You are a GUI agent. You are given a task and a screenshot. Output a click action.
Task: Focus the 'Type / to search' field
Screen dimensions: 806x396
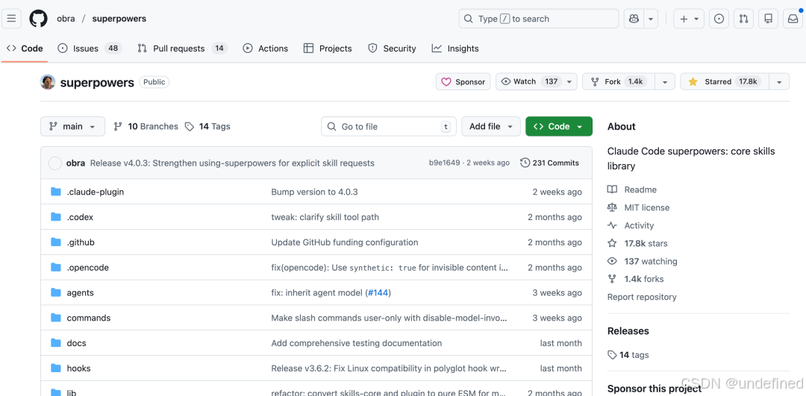click(x=539, y=19)
